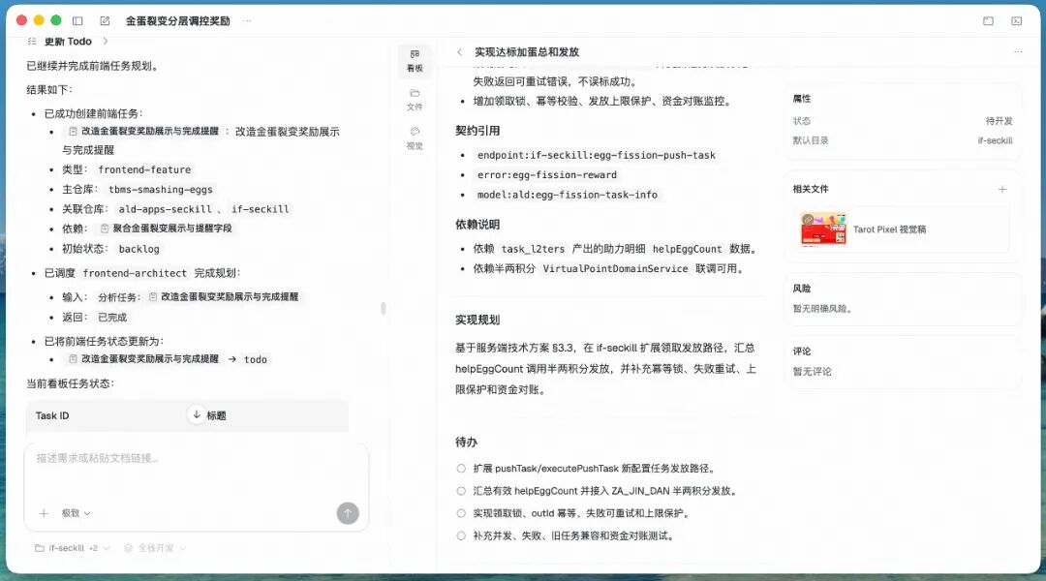
Task: Send the message with the up-arrow button
Action: coord(348,513)
